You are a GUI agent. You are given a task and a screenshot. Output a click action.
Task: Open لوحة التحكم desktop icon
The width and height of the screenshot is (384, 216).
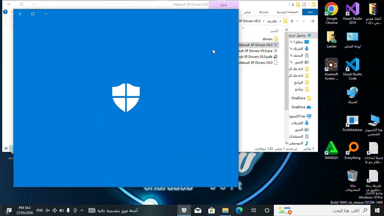(352, 40)
